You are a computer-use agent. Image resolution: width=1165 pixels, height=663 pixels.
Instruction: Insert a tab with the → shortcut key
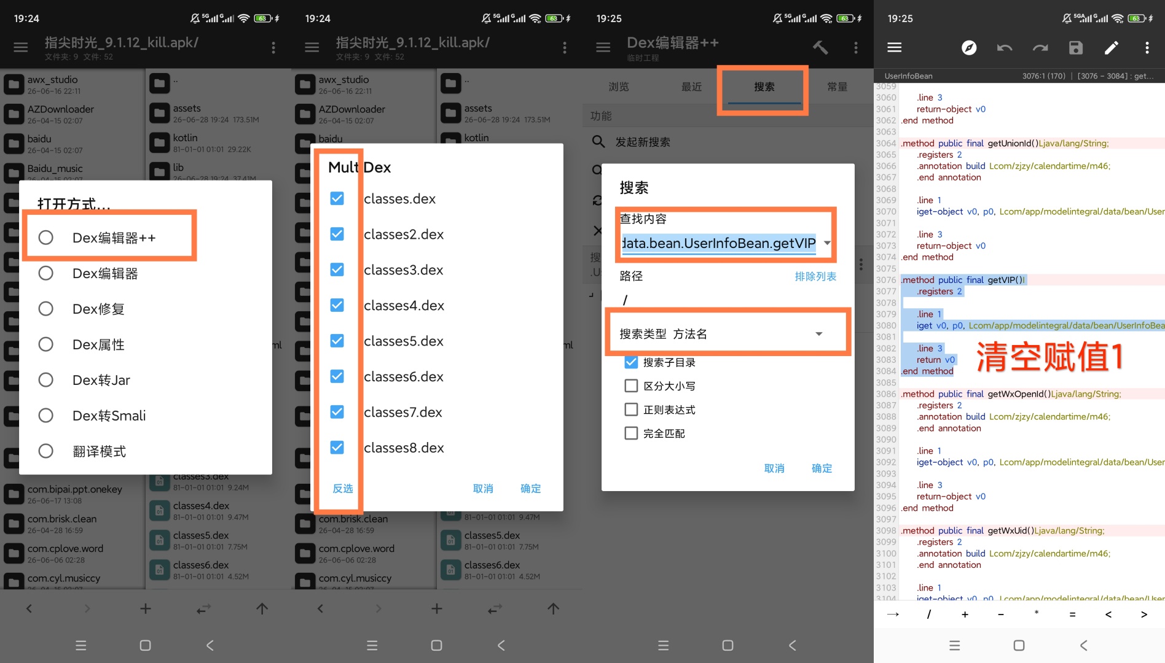point(893,614)
